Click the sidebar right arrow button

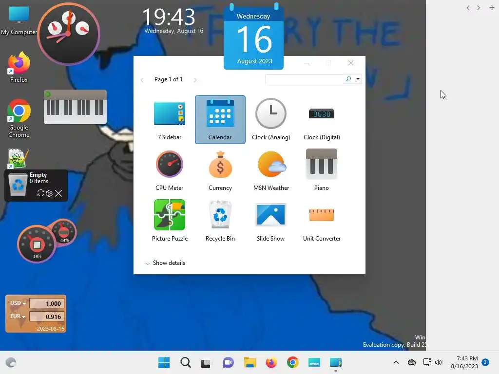tap(479, 8)
